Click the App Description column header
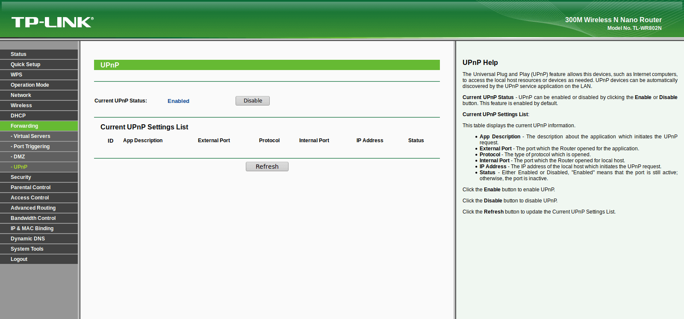The width and height of the screenshot is (684, 319). pos(143,140)
